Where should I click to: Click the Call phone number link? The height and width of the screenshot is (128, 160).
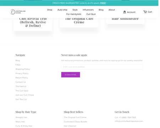pos(125,117)
